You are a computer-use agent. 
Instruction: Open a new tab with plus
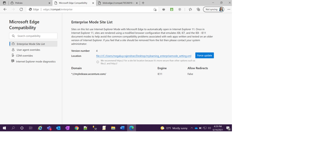[143, 3]
